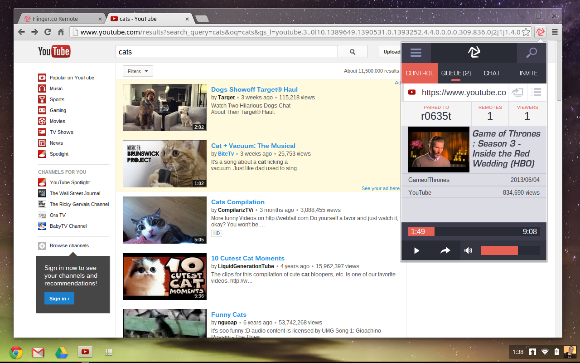
Task: Open the Game of Thrones video thumbnail
Action: (x=439, y=149)
